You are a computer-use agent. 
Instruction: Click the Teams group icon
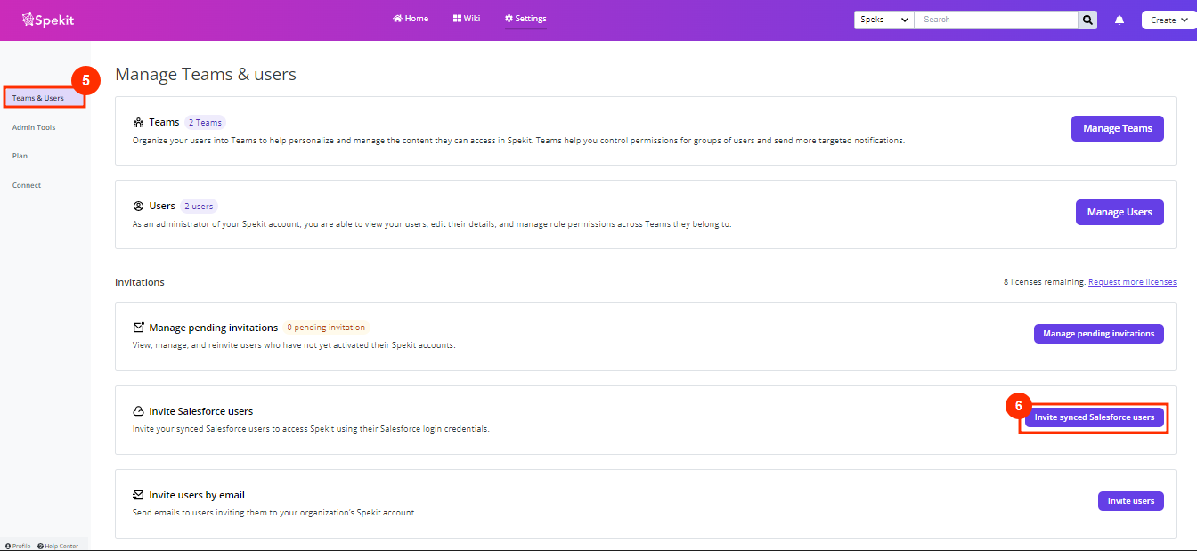(138, 123)
